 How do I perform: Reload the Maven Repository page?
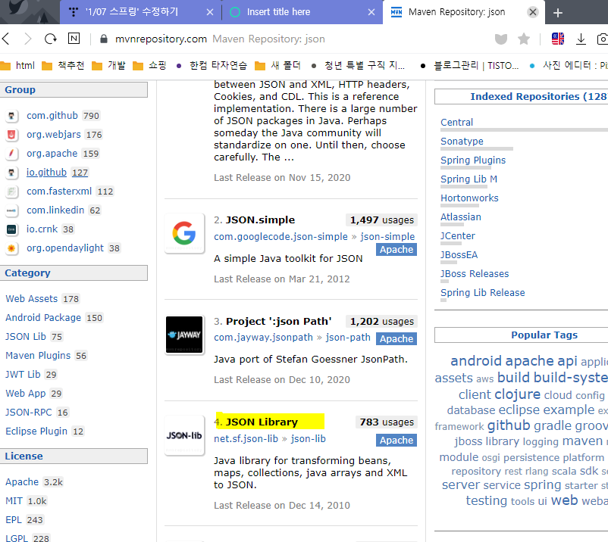click(x=50, y=39)
